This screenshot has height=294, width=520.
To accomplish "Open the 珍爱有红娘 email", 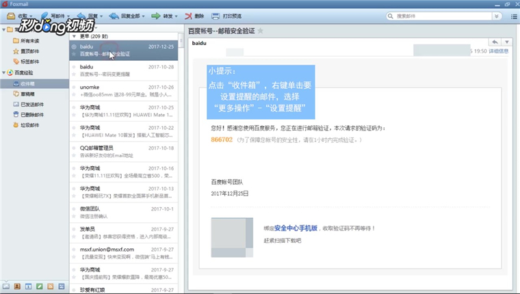I will [x=124, y=289].
